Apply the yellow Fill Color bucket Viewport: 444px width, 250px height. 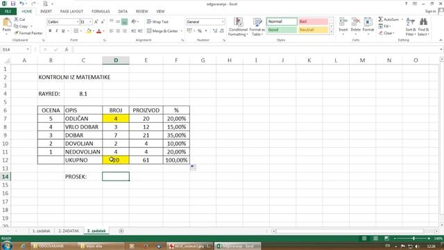(x=89, y=31)
